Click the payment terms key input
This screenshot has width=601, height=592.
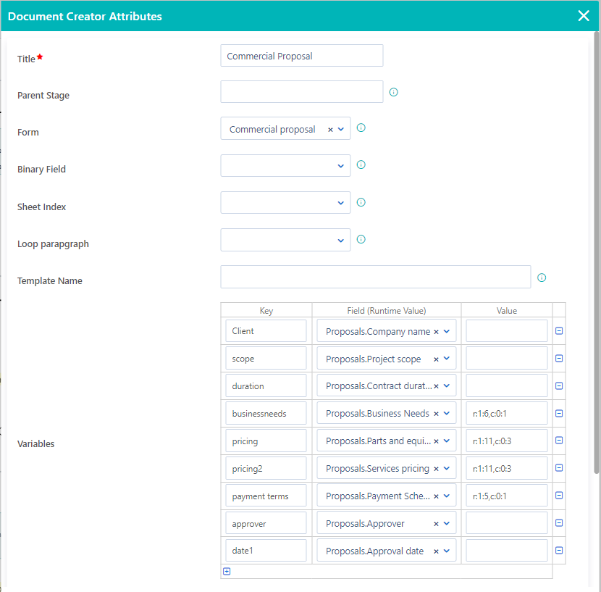[266, 496]
